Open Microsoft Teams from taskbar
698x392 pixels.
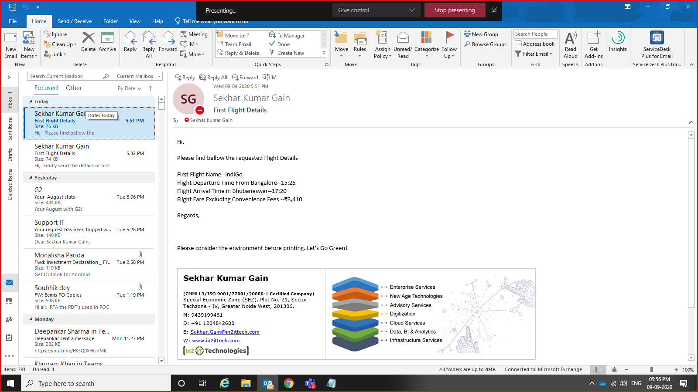pyautogui.click(x=310, y=383)
